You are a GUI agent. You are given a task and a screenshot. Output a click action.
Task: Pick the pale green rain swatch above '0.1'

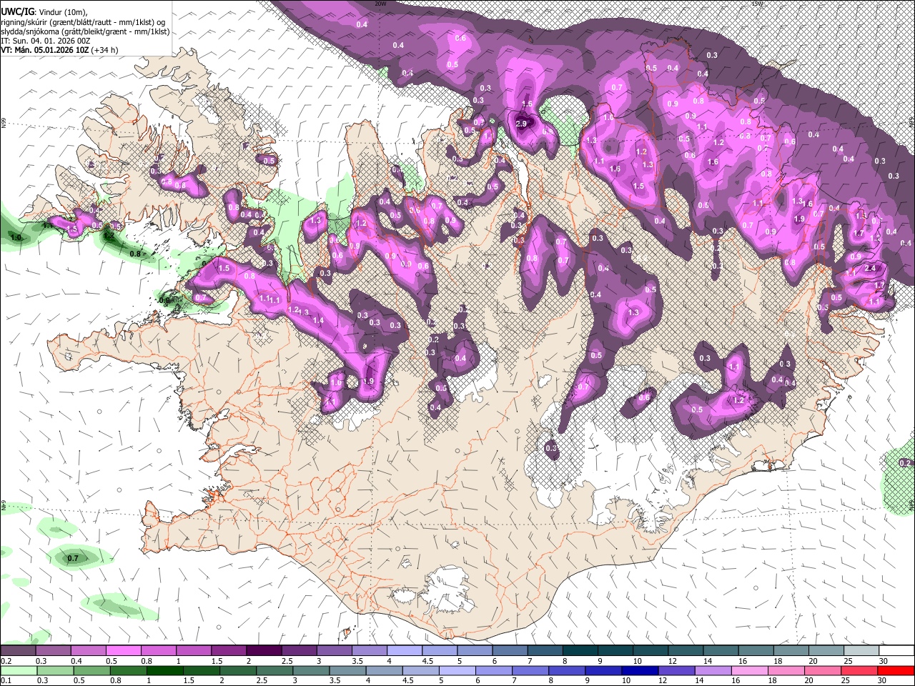point(19,671)
